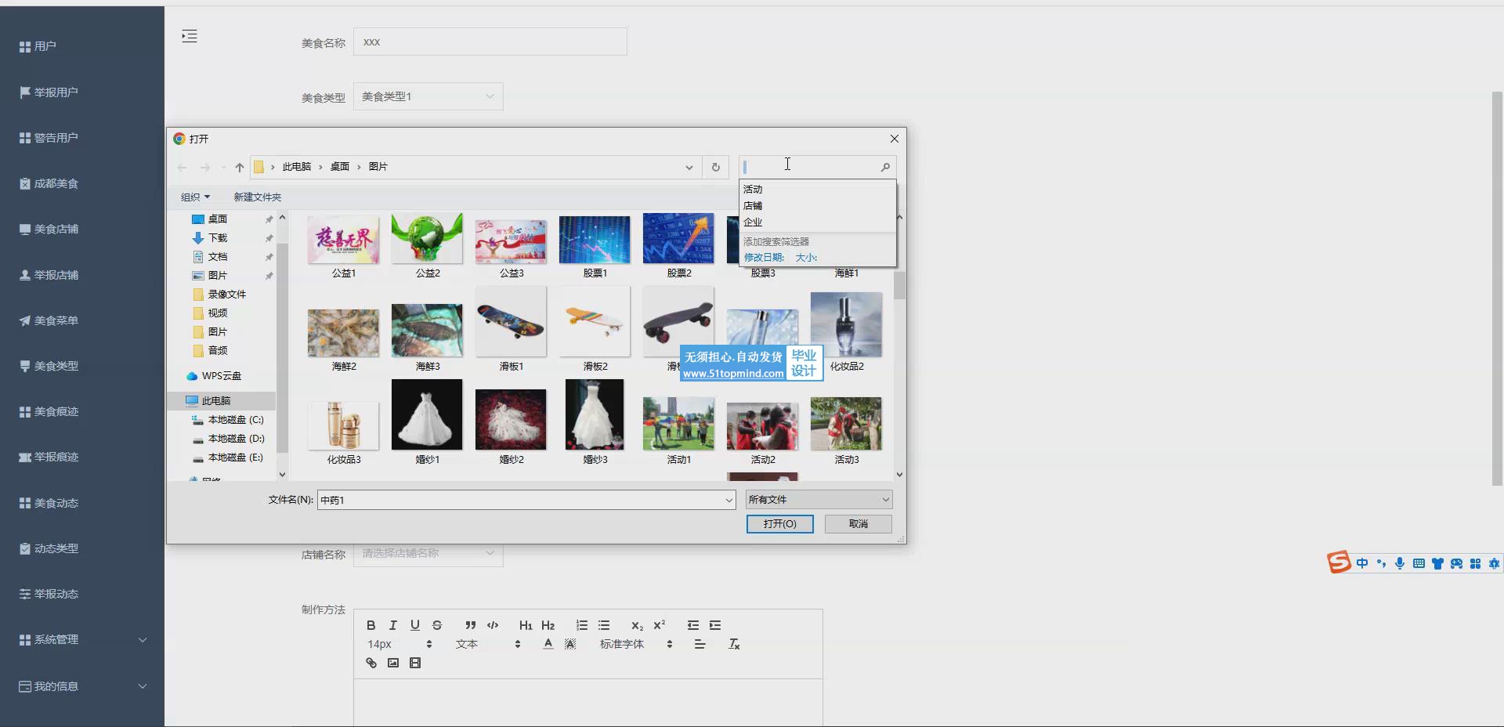Viewport: 1504px width, 727px height.
Task: Expand 我的信息 sidebar submenu
Action: pyautogui.click(x=82, y=686)
